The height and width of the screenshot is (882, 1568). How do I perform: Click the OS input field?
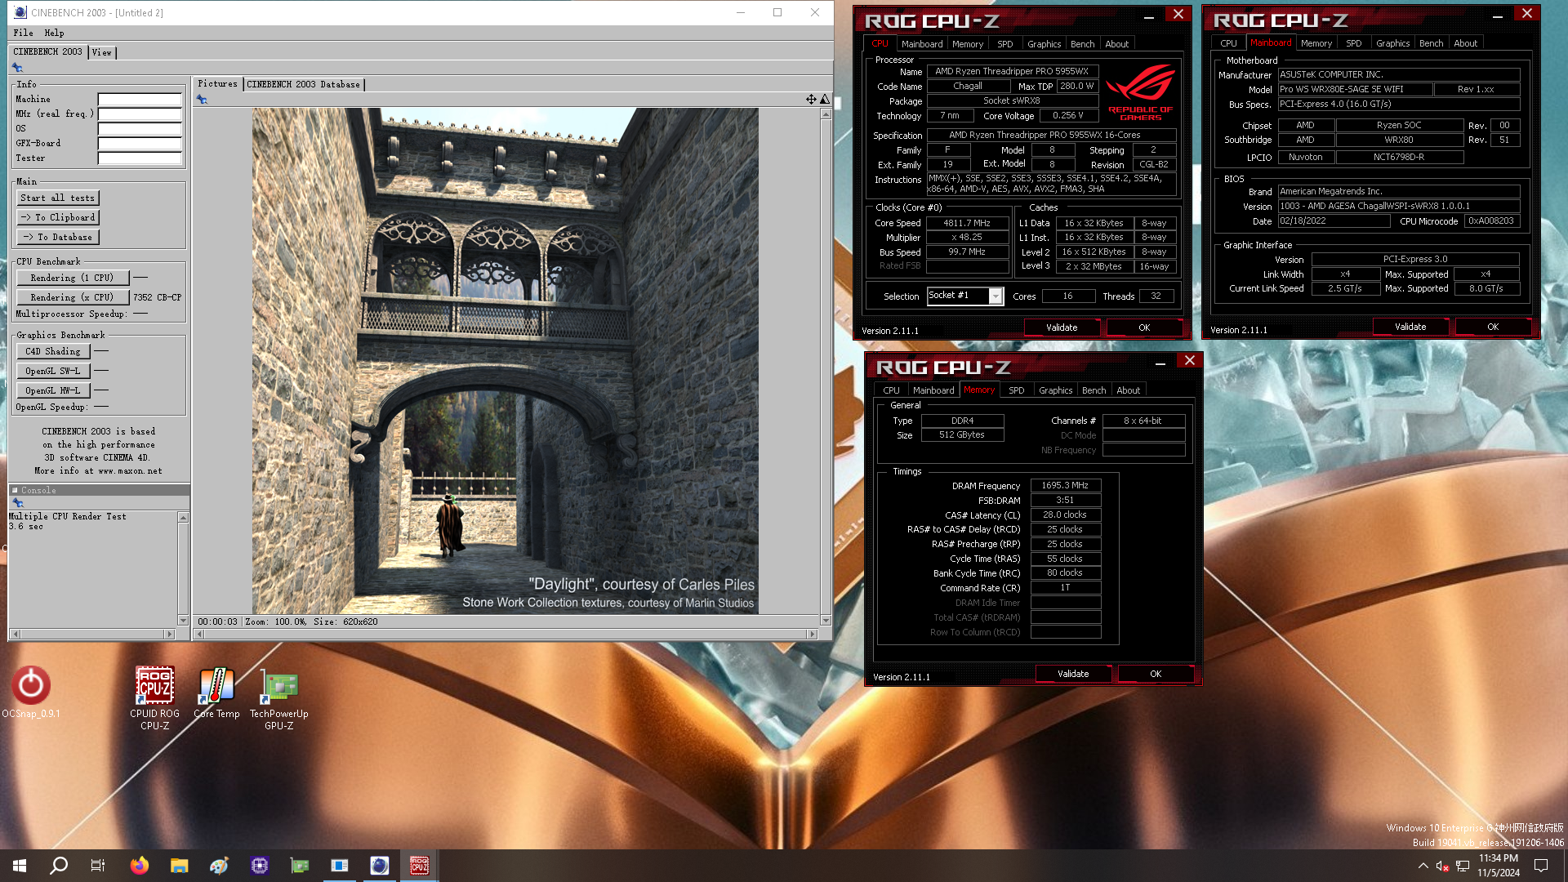(140, 129)
